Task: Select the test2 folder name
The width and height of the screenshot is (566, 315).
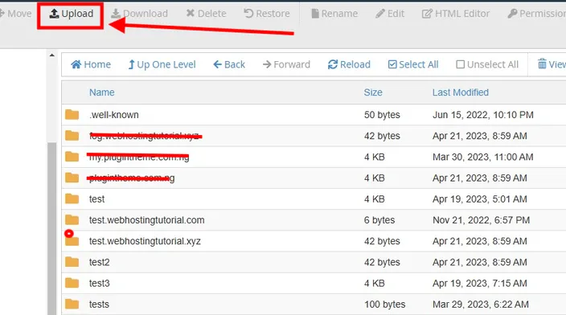Action: (99, 262)
